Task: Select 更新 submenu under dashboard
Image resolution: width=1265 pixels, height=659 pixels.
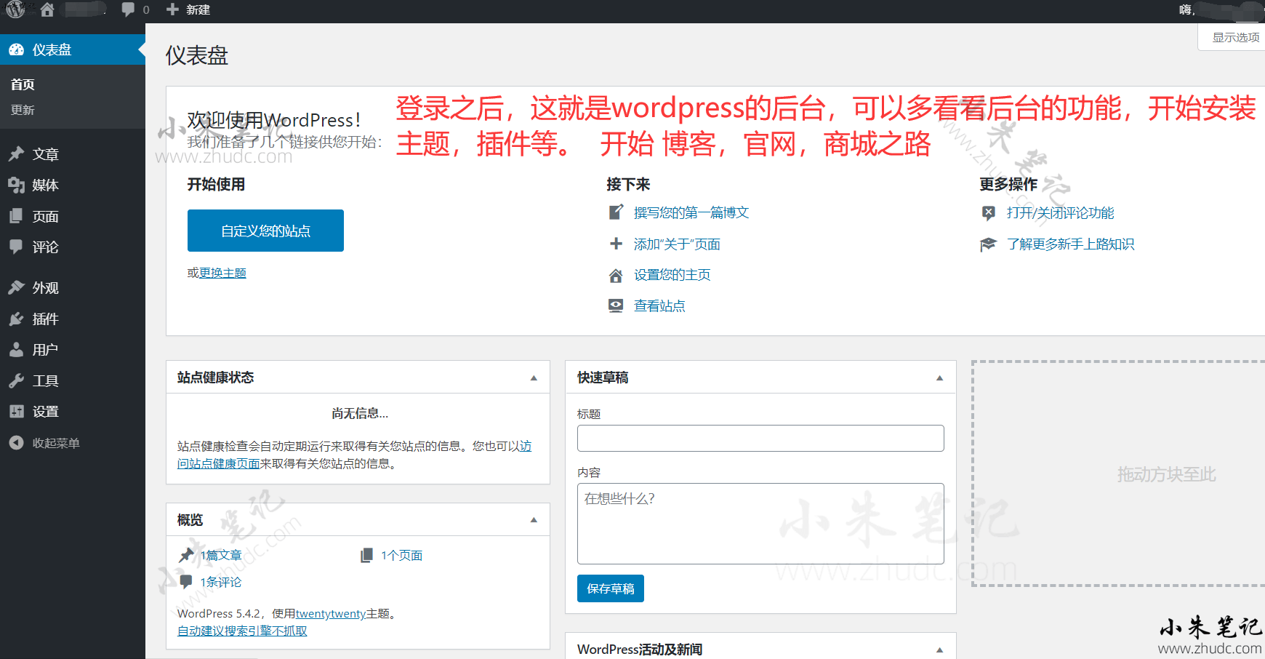Action: 23,110
